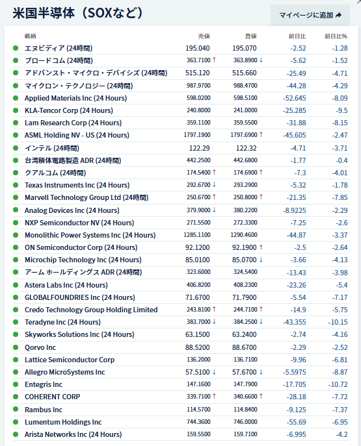Image resolution: width=361 pixels, height=446 pixels.
Task: Select Analog Devices Inc (24 Hours)
Action: pos(72,210)
